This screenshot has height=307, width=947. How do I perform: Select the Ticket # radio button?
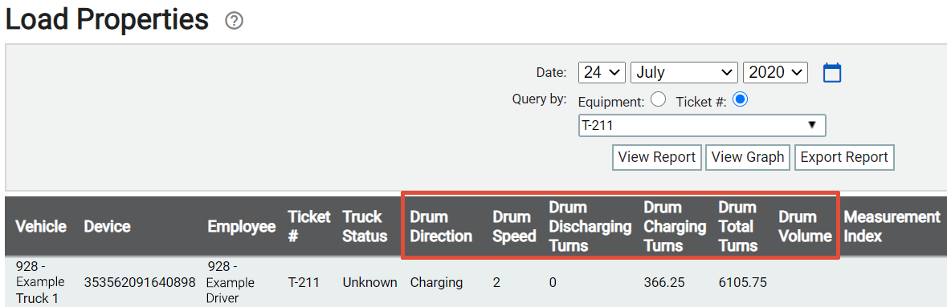click(741, 99)
